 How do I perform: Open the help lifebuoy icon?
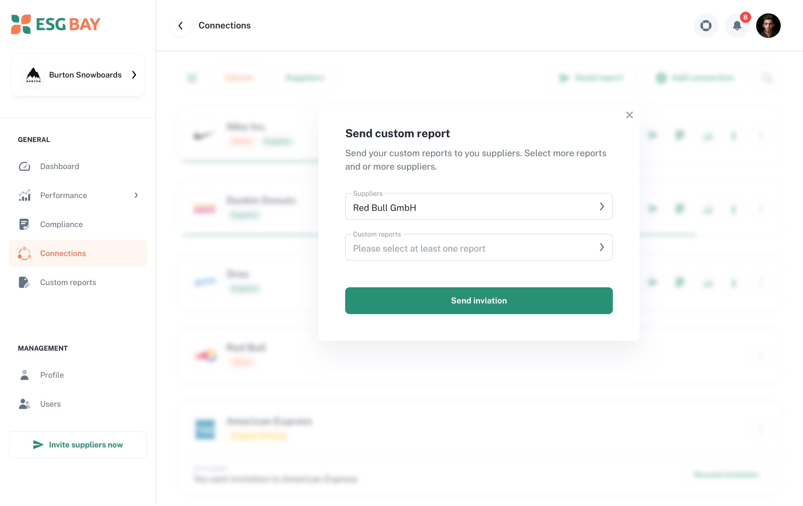pos(706,26)
